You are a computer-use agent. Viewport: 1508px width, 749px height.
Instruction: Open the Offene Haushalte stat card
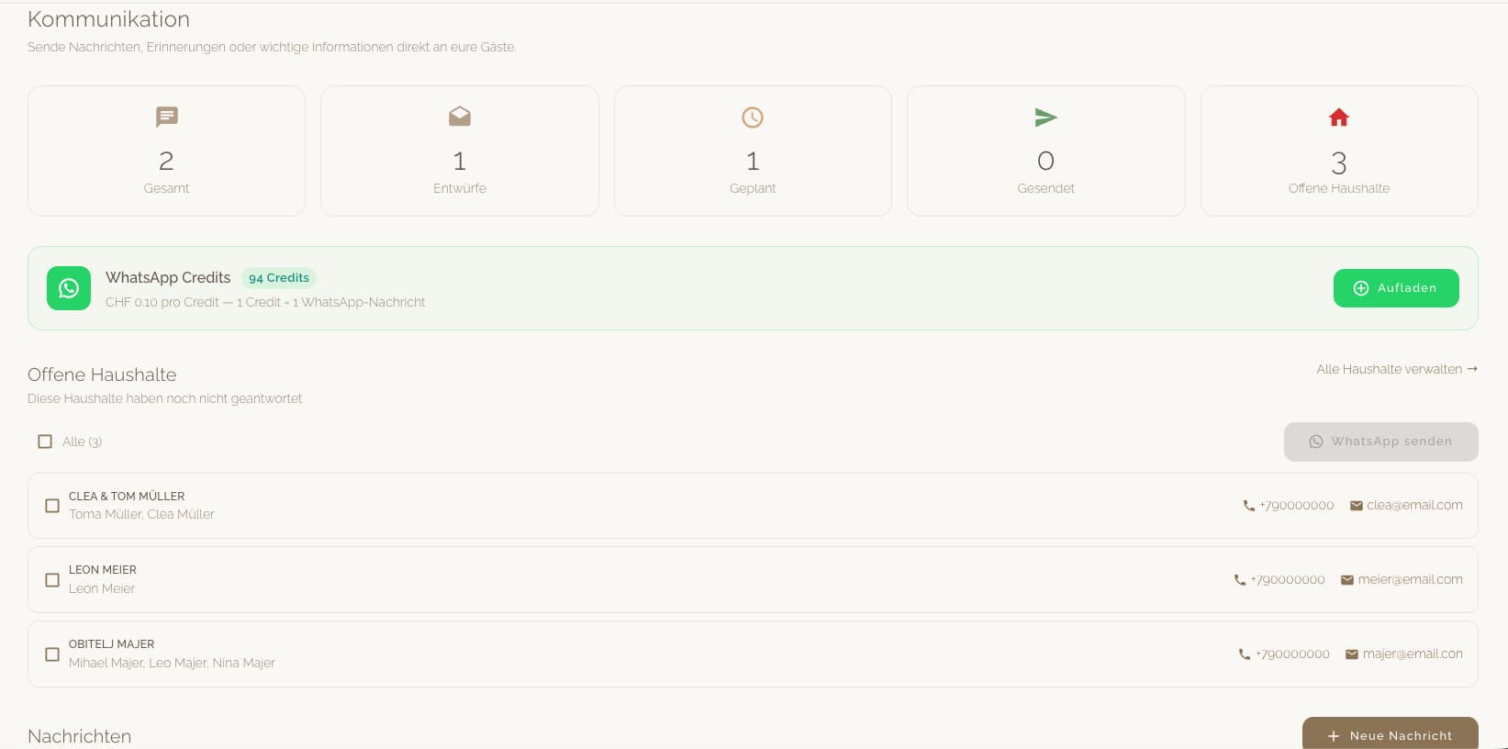click(x=1339, y=151)
